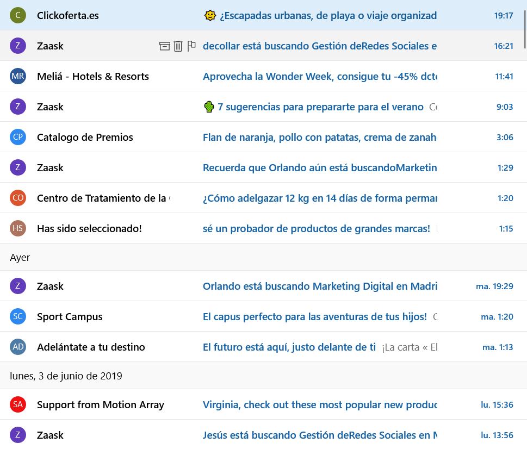527x449 pixels.
Task: Select sender Centro de Tratamiento de la
Action: [x=103, y=198]
